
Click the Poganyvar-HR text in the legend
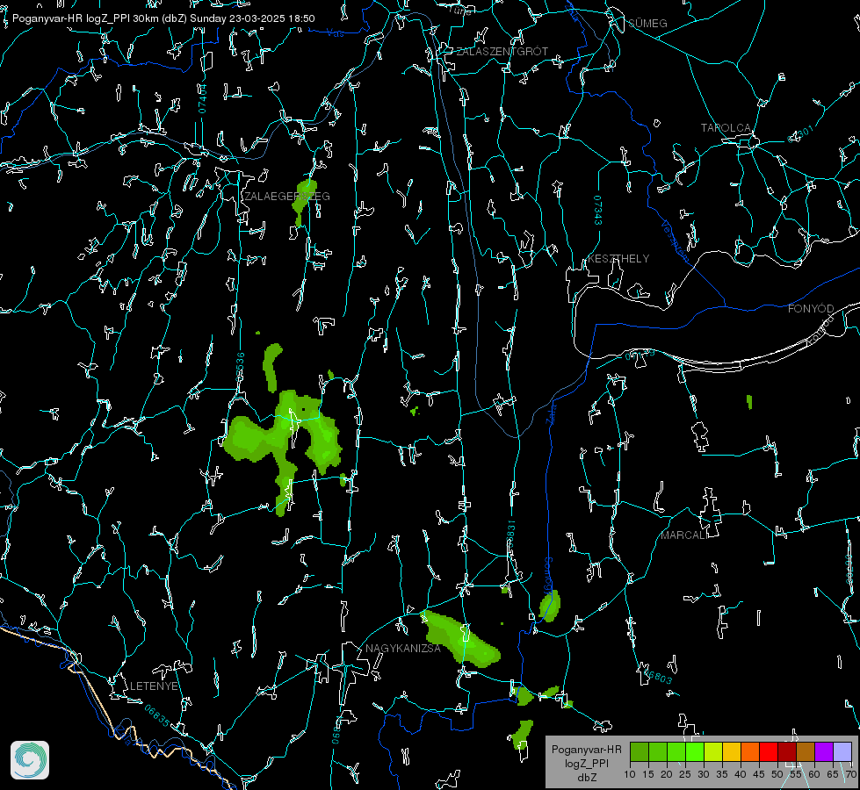pyautogui.click(x=586, y=750)
